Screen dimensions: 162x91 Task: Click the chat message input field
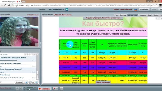pos(7,82)
